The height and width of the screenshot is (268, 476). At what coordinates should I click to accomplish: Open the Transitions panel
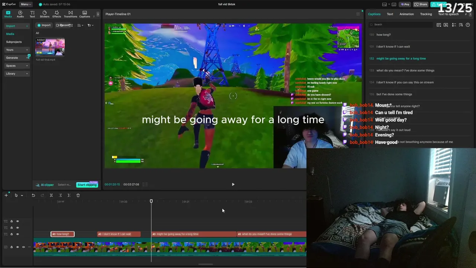click(x=70, y=14)
